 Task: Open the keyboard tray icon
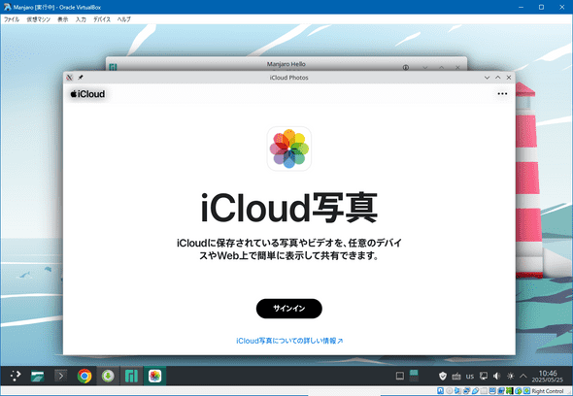[x=456, y=376]
